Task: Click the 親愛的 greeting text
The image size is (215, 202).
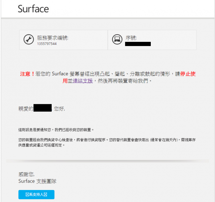Action: (x=26, y=109)
